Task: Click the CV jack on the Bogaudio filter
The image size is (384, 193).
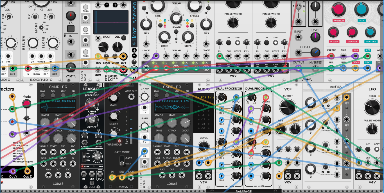Action: (33, 56)
